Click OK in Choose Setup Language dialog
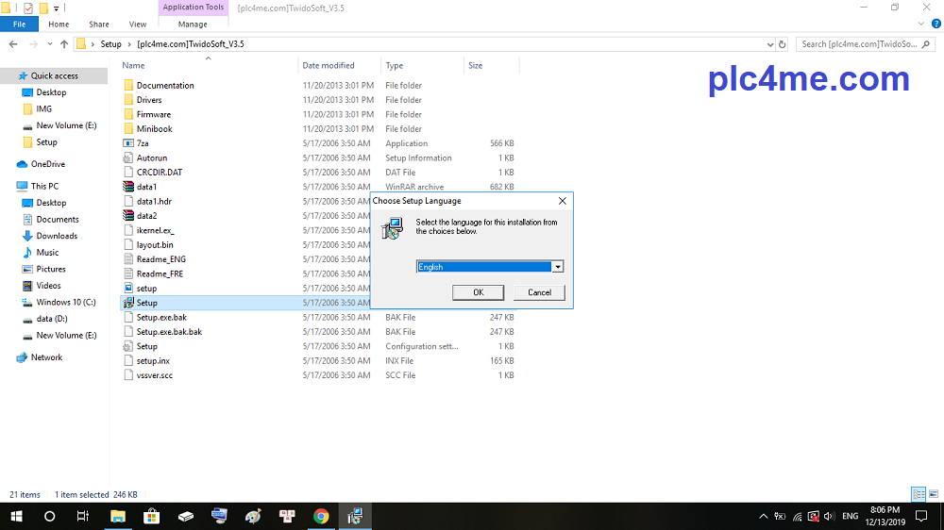Screen dimensions: 944x530 pyautogui.click(x=479, y=292)
